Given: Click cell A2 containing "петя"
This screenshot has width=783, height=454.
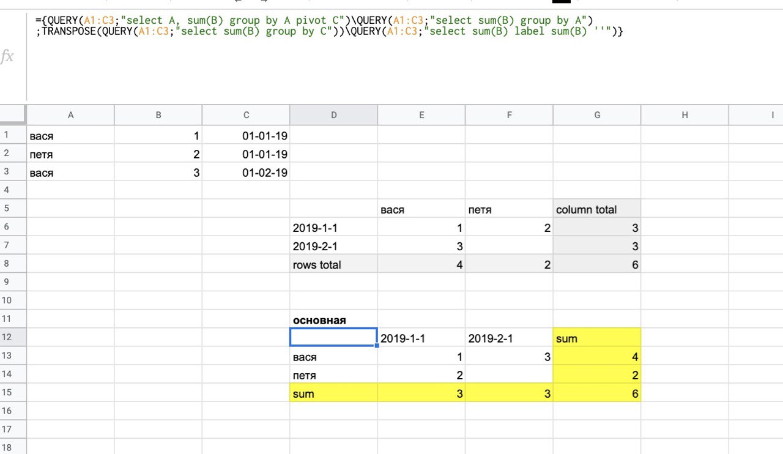Looking at the screenshot, I should coord(70,154).
